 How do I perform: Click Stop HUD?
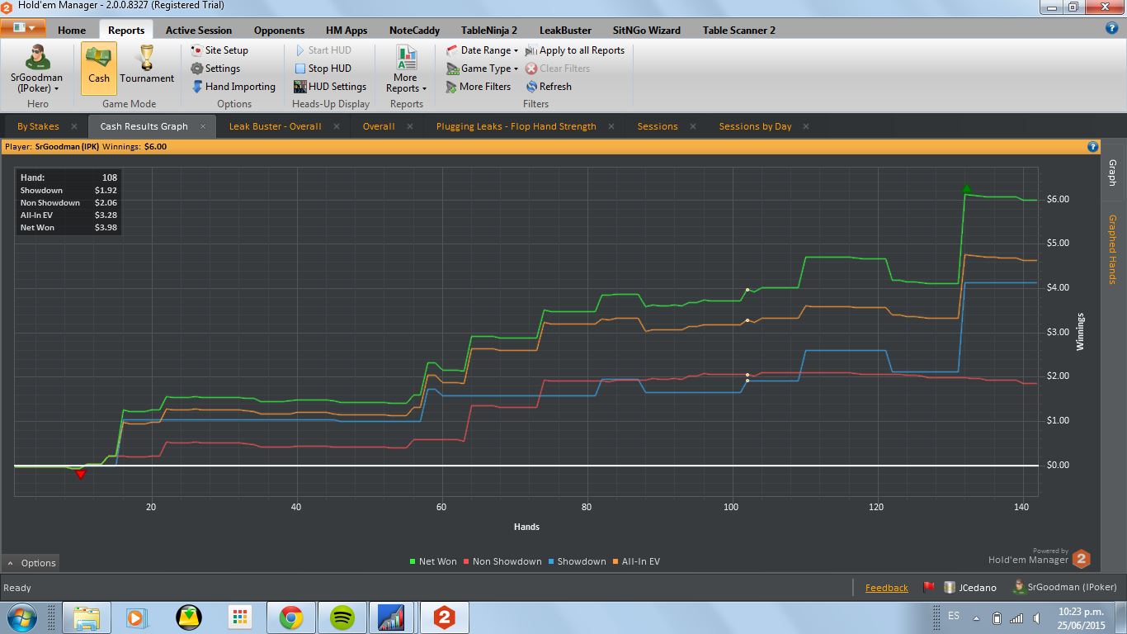point(323,69)
